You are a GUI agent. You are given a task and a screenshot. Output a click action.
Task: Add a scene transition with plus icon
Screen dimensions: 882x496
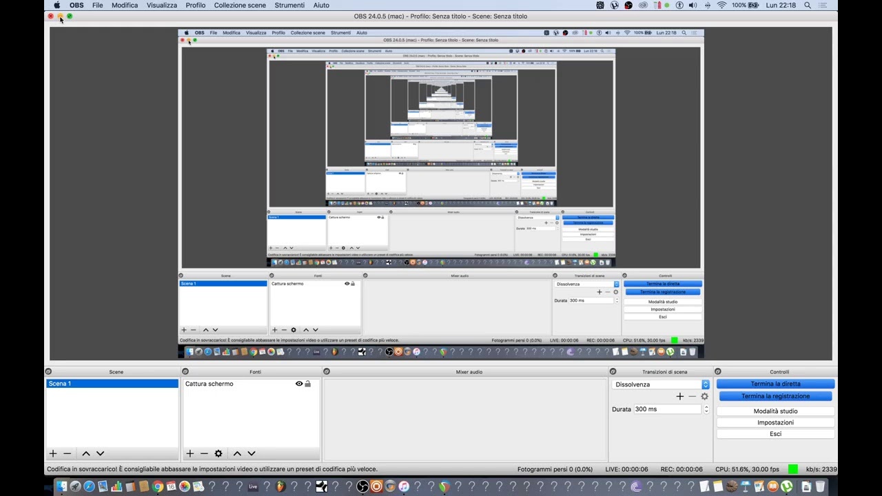(679, 396)
